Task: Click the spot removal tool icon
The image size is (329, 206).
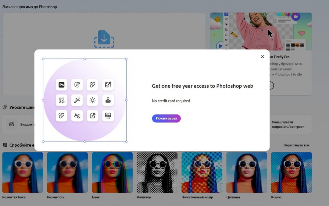Action: (x=61, y=116)
